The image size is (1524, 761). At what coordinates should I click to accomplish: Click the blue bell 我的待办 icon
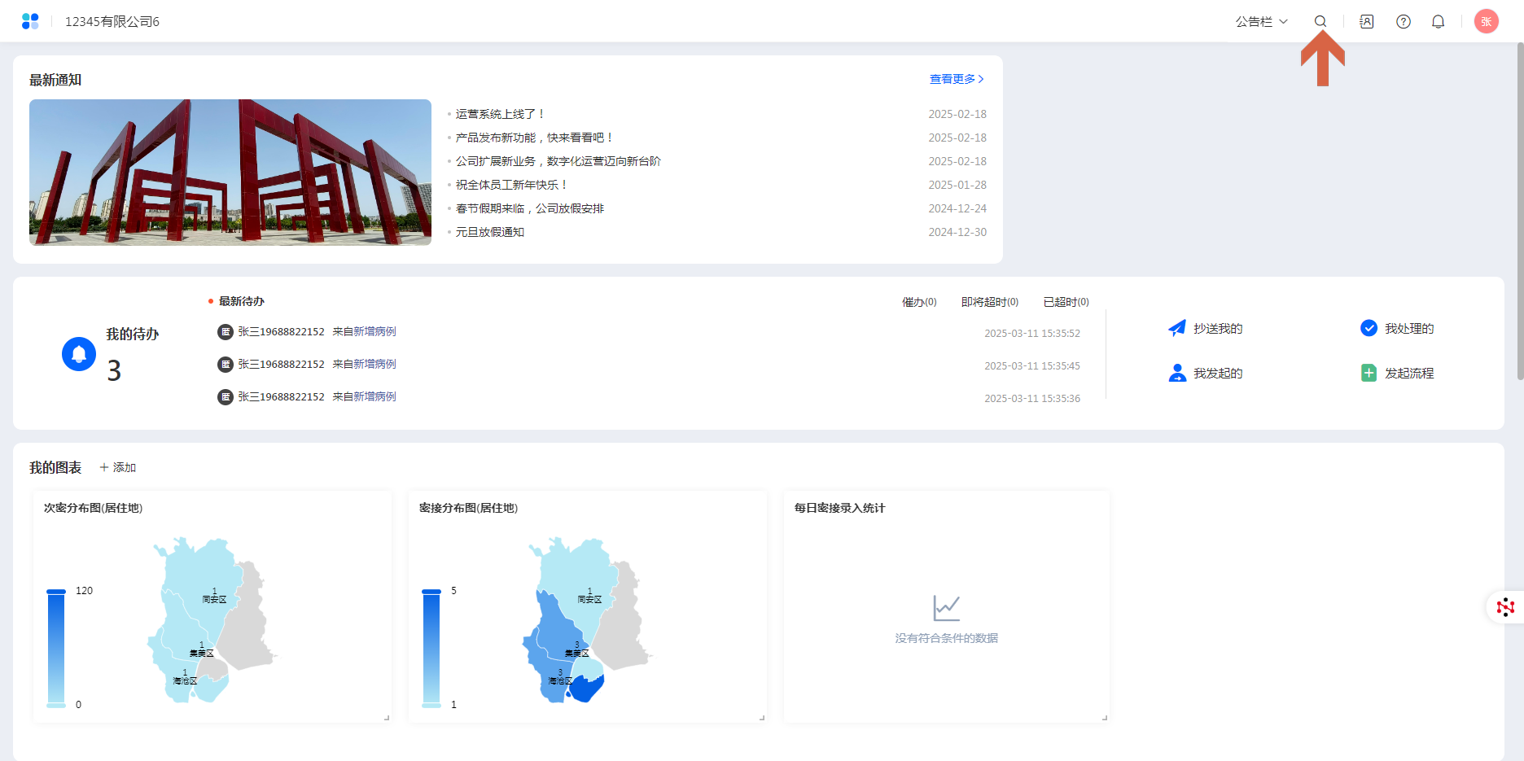pyautogui.click(x=79, y=354)
